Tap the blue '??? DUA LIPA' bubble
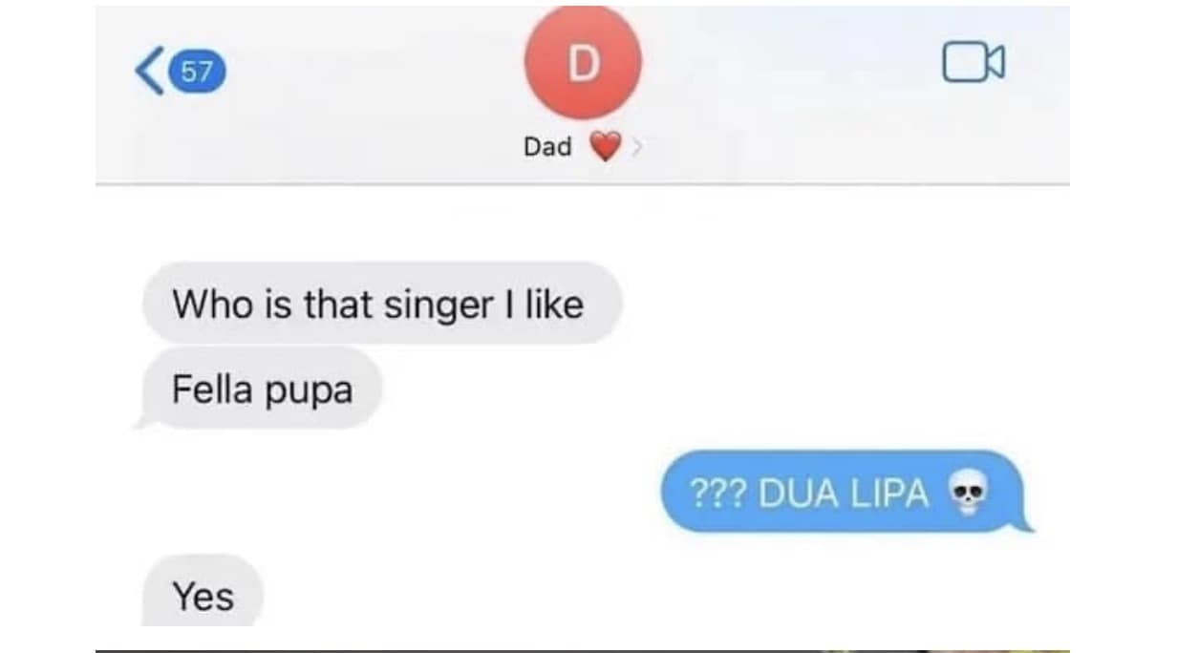Screen dimensions: 1177x653 tap(845, 492)
